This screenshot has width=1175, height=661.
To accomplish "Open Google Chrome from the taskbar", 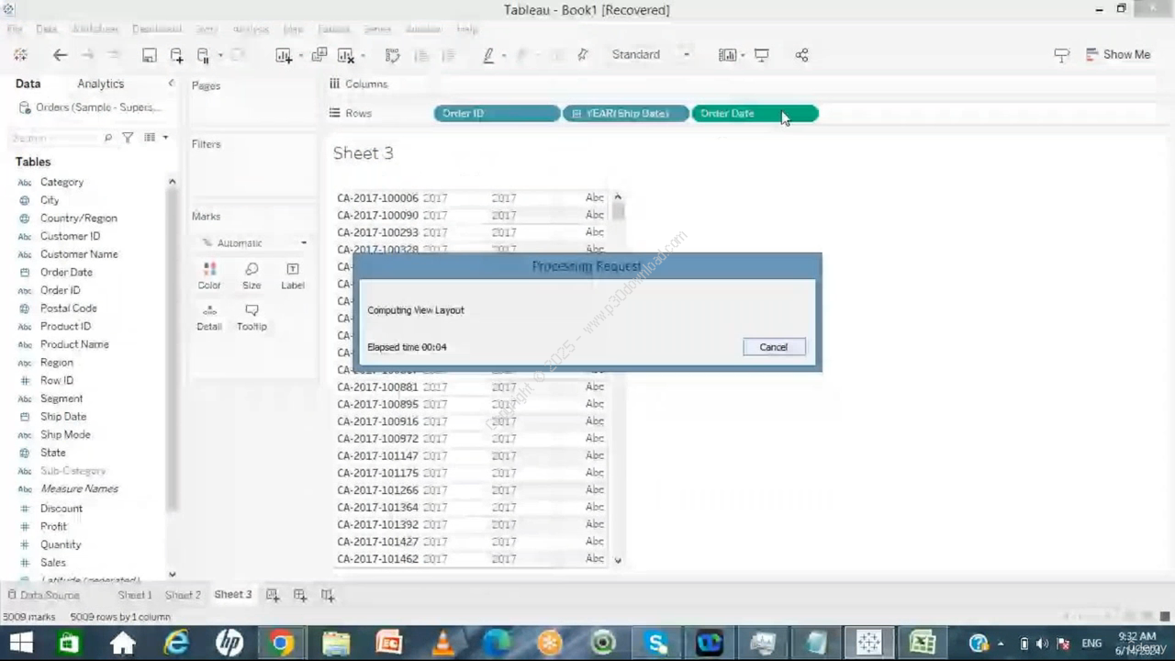I will click(282, 643).
